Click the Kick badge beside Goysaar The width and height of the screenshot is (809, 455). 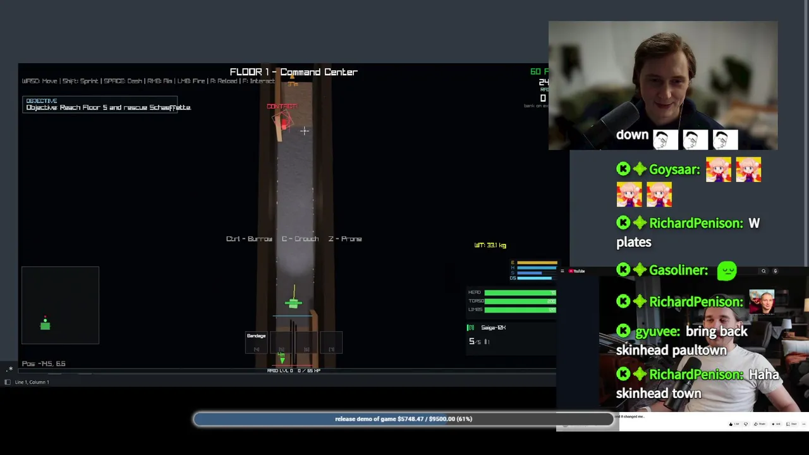[623, 169]
